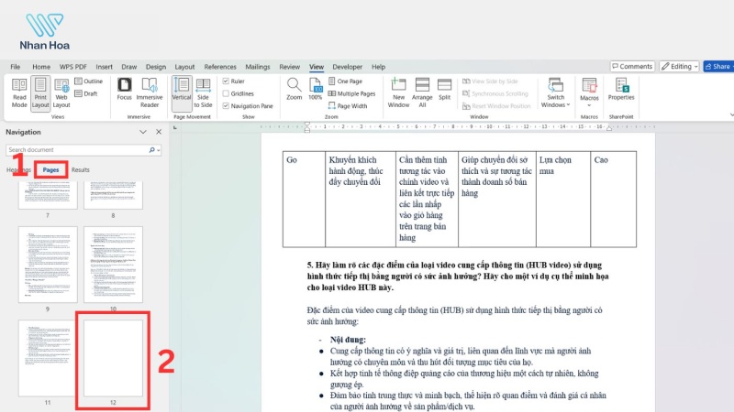734x412 pixels.
Task: Open the Design tab
Action: tap(156, 67)
